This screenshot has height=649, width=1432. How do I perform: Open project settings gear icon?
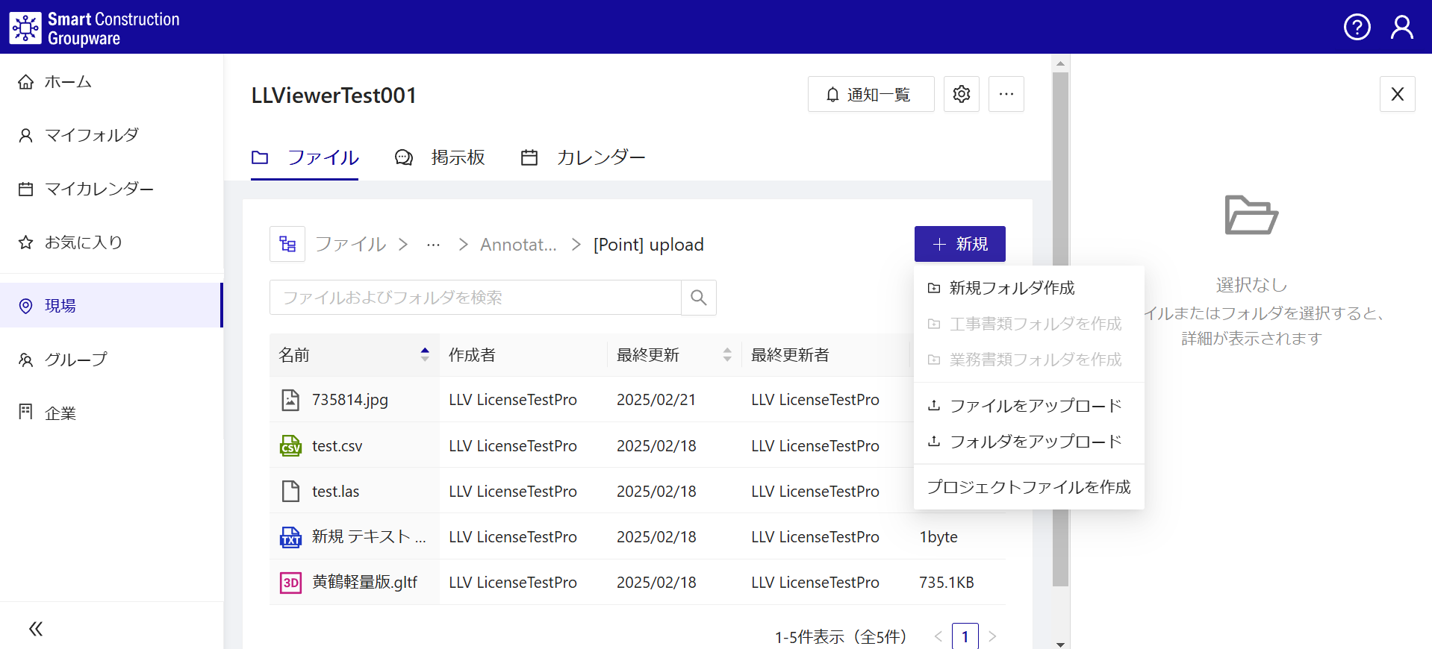point(961,94)
